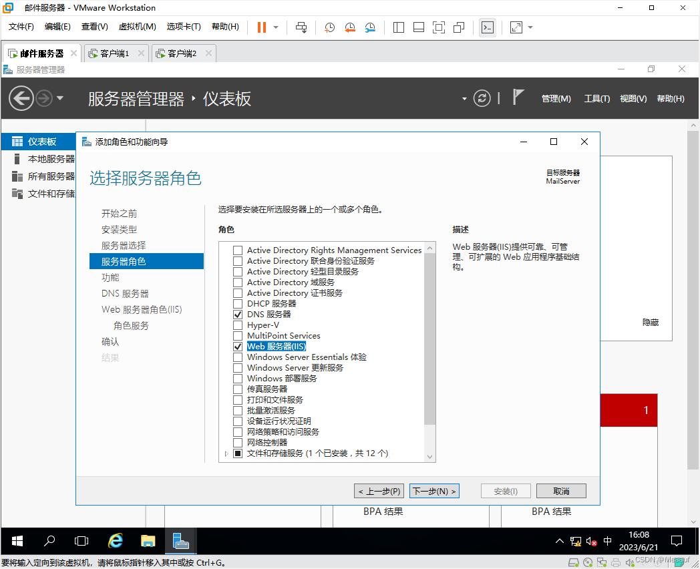Go to 服务器选择 step in the wizard
The width and height of the screenshot is (700, 569).
pos(124,246)
